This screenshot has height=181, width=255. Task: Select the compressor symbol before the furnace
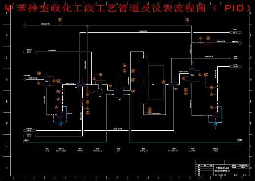click(100, 92)
